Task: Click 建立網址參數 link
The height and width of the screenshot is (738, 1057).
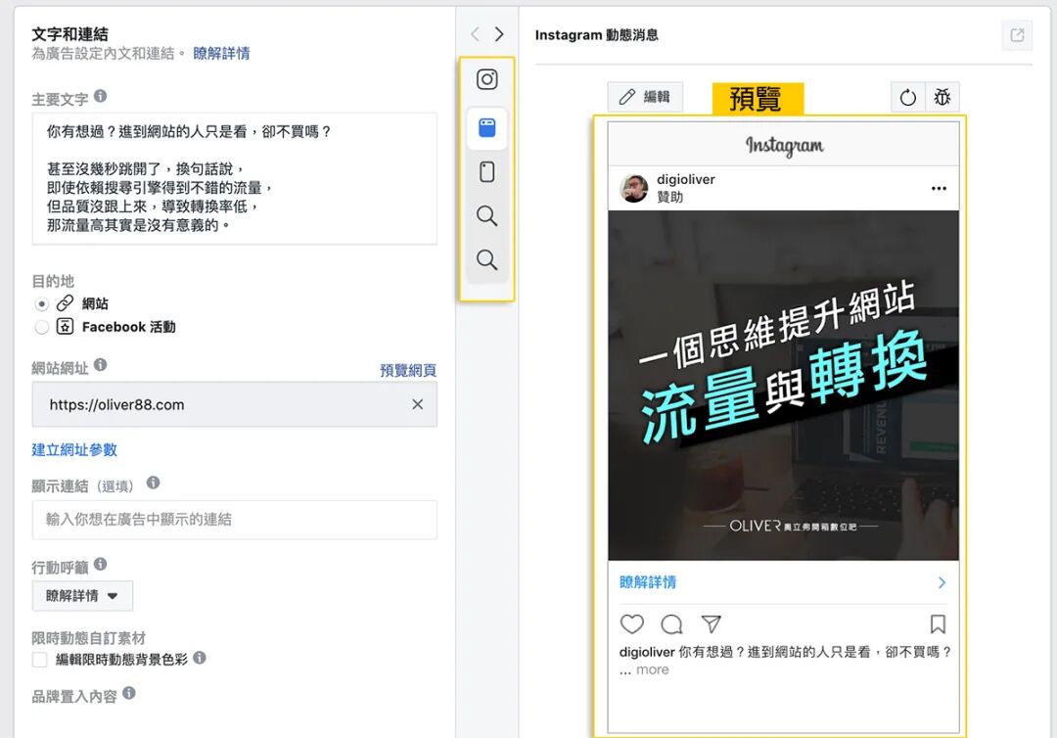Action: (74, 449)
